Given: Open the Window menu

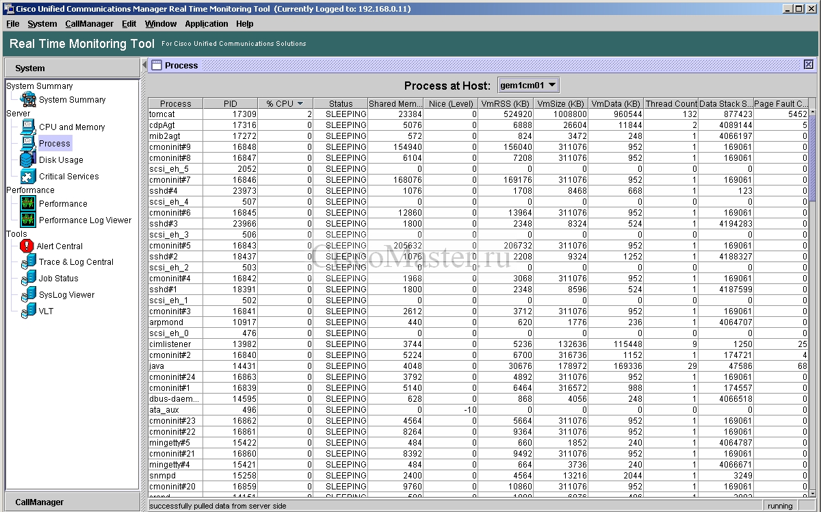Looking at the screenshot, I should (161, 23).
